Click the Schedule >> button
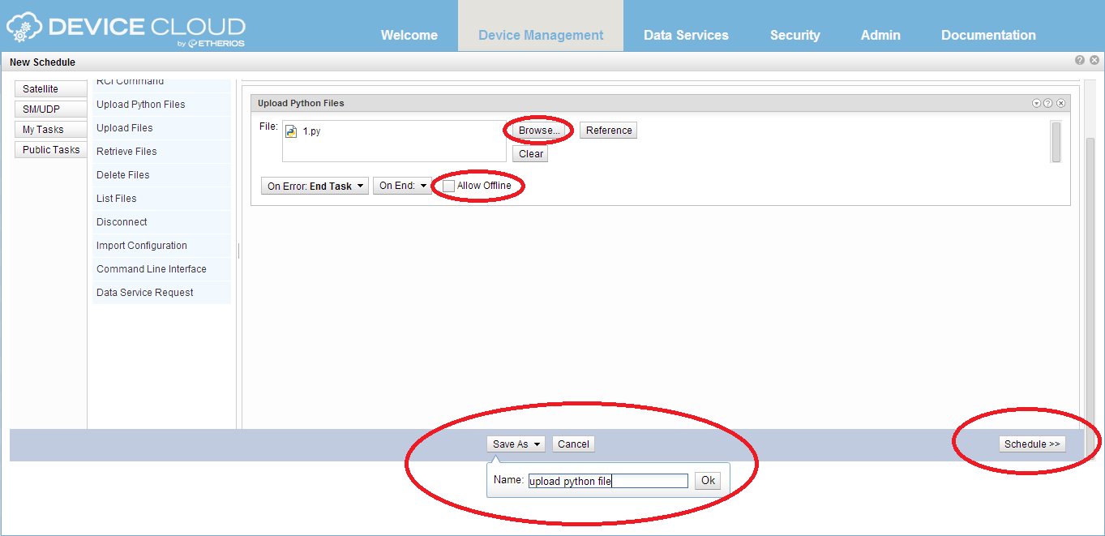The width and height of the screenshot is (1105, 536). click(x=1032, y=444)
